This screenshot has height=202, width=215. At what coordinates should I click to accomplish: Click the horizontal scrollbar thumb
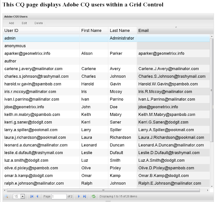[x=103, y=190]
